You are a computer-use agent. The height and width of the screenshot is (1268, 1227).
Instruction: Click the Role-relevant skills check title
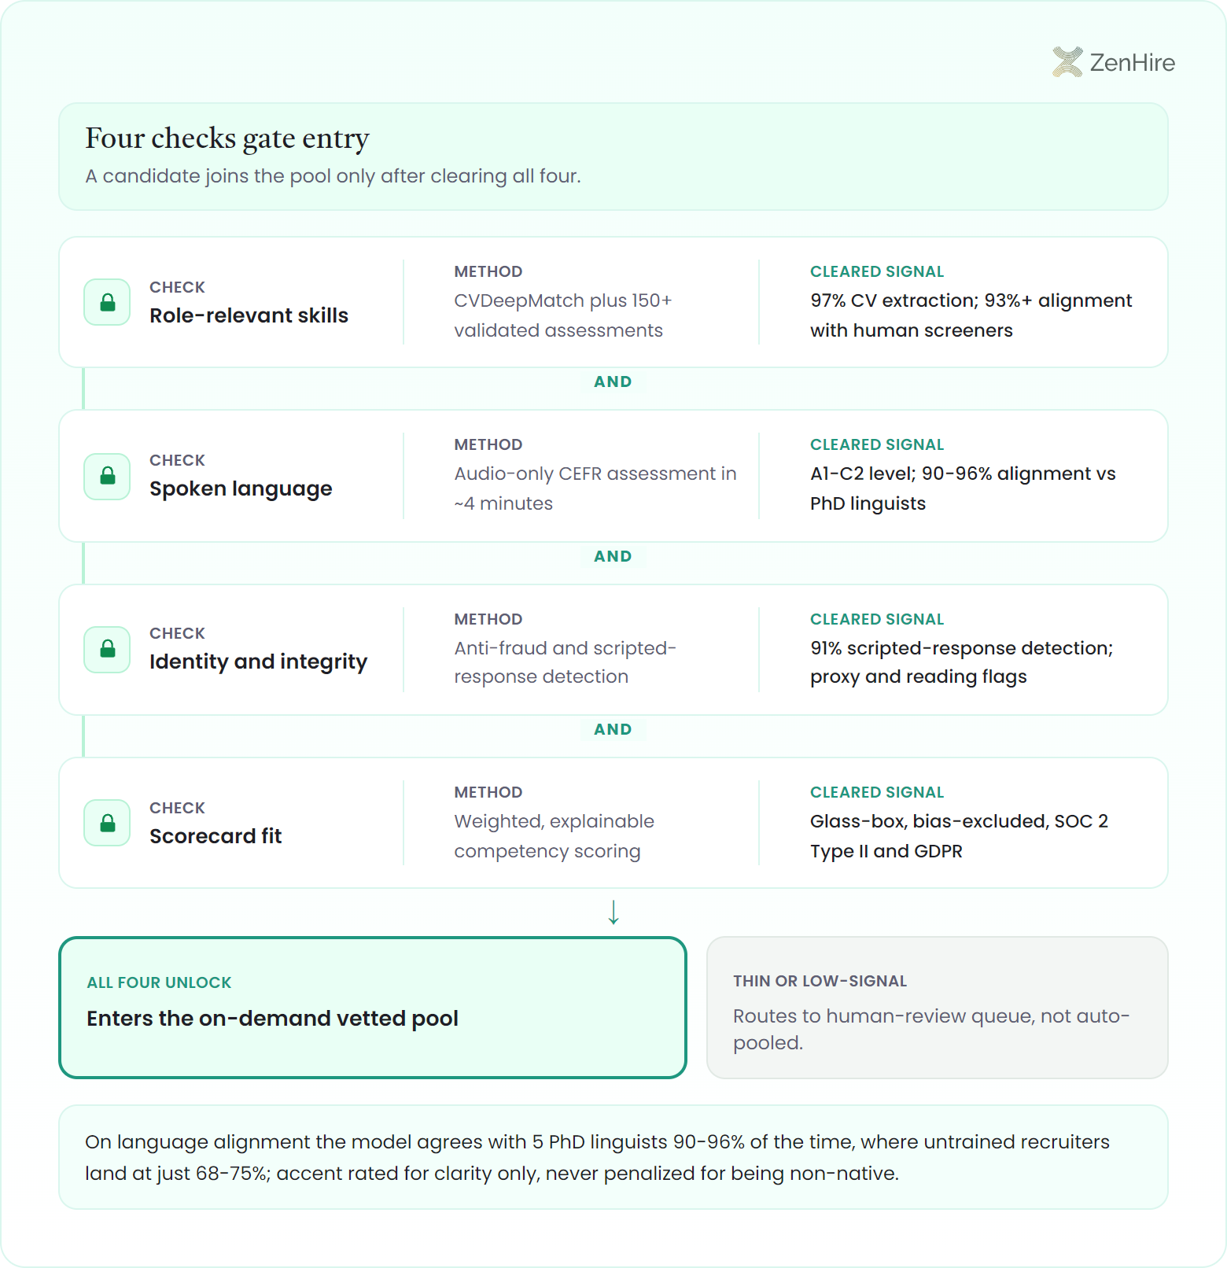pyautogui.click(x=249, y=315)
